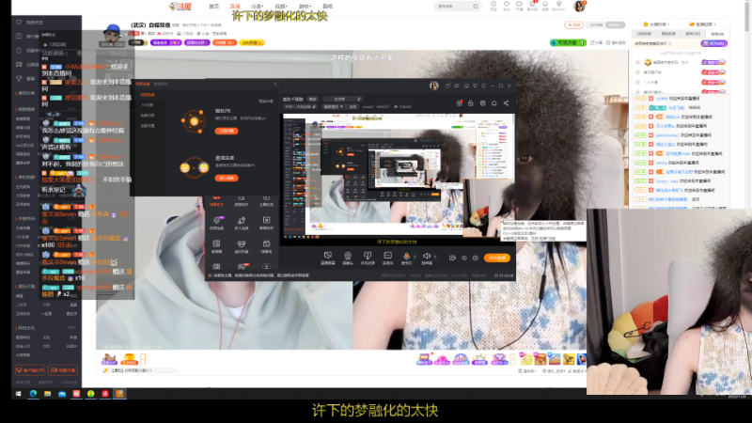The height and width of the screenshot is (423, 752).
Task: Open speaker volume arrow next to speaker icon
Action: (x=434, y=257)
